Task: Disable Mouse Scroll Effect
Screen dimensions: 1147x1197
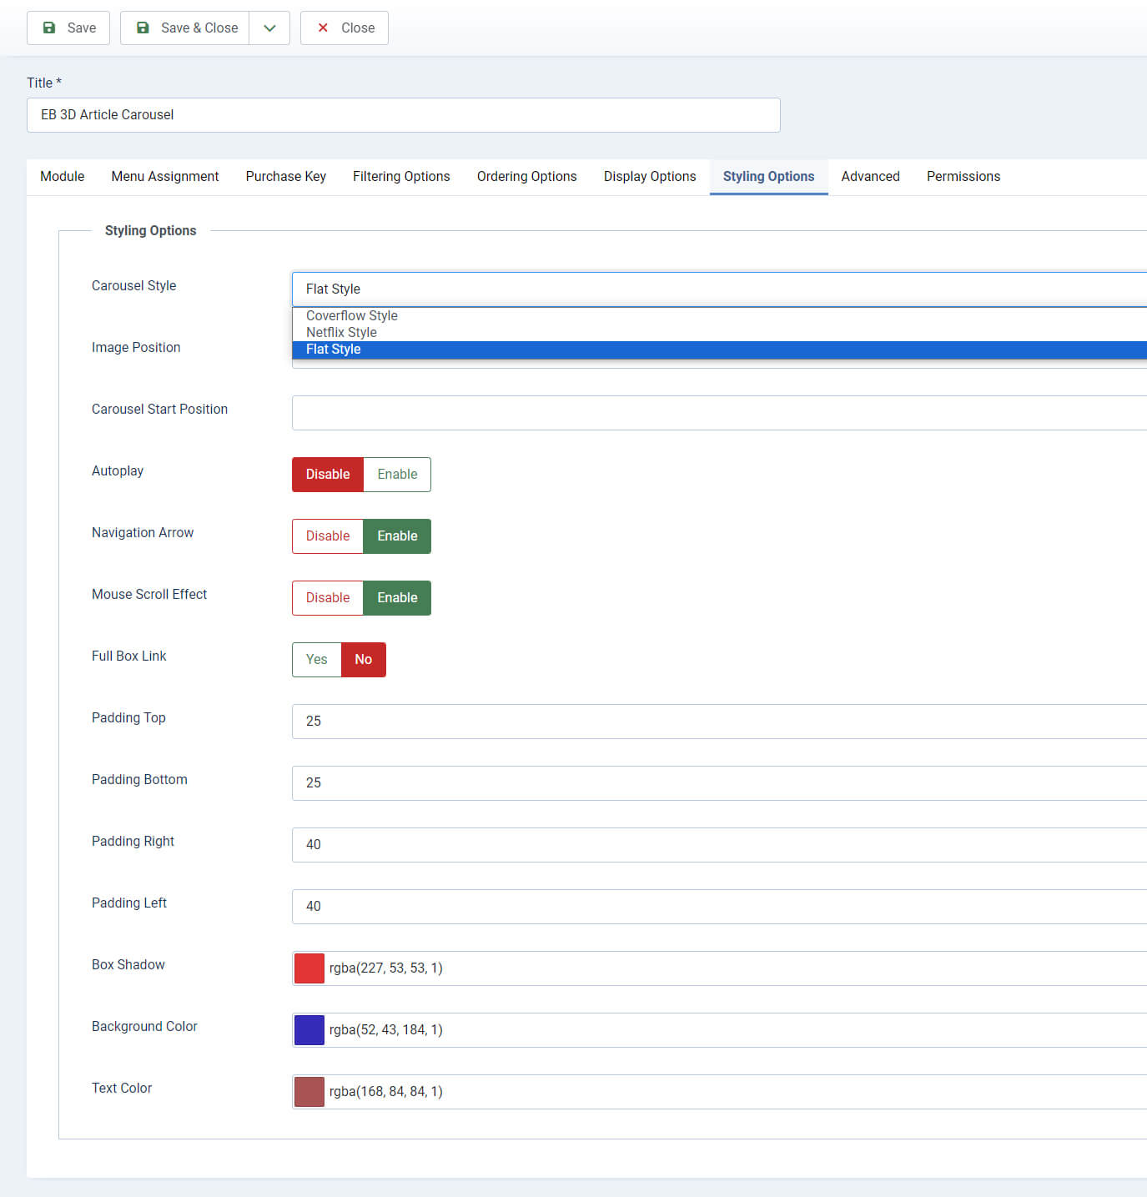Action: click(328, 598)
